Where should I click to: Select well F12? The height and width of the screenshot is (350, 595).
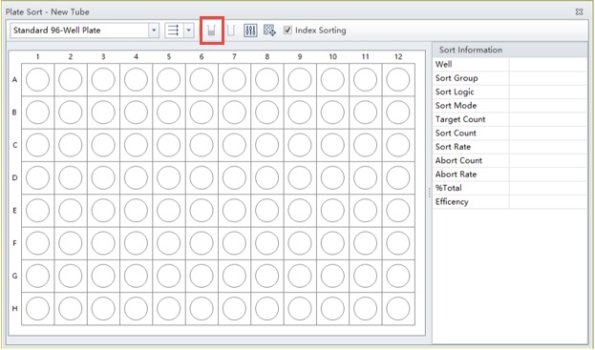[x=398, y=243]
